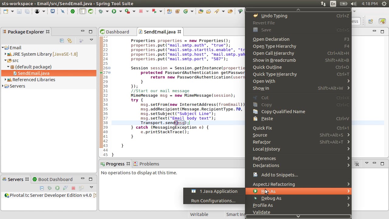
Task: Collapse the try block at line 26 fold marker
Action: pos(109,68)
